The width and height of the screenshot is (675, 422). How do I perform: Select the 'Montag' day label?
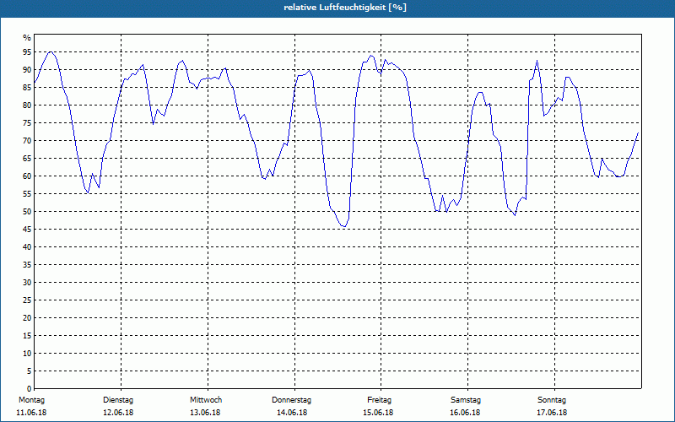point(31,400)
